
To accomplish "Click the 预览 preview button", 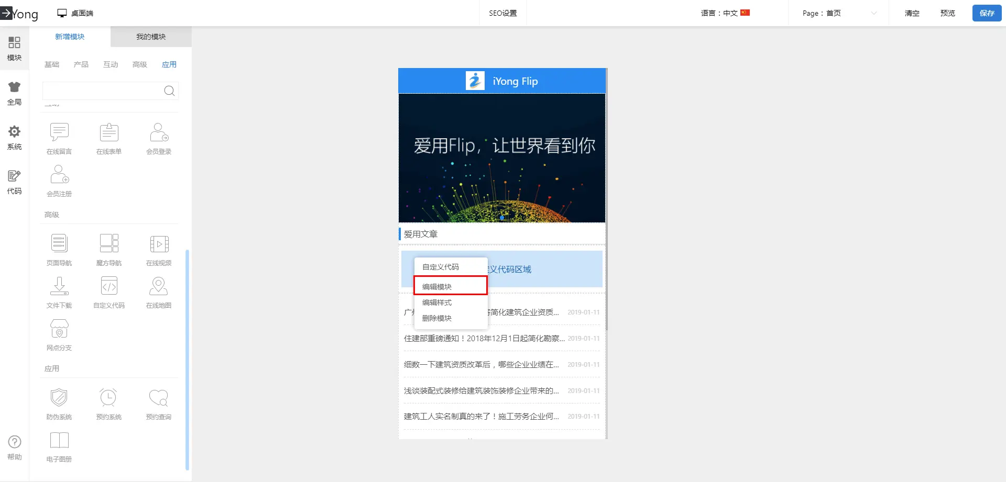I will 947,13.
